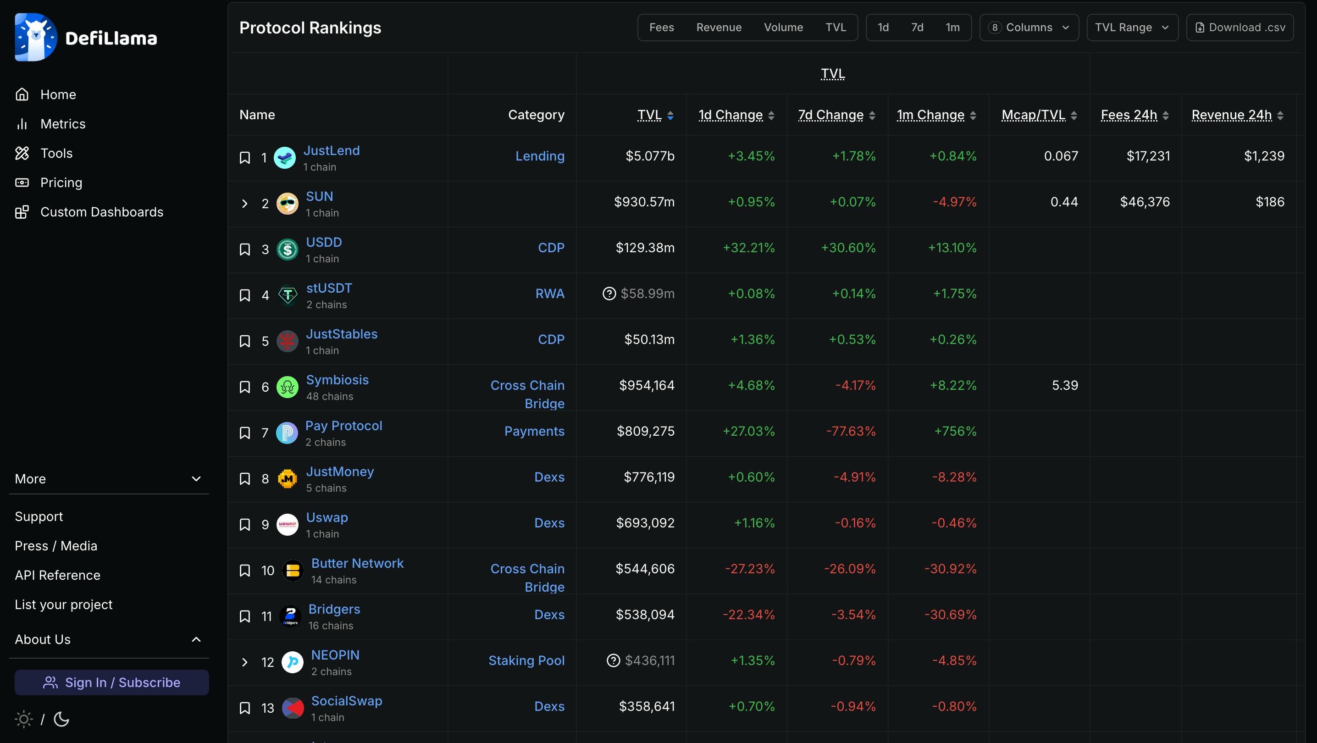Switch to light mode sun icon

[23, 719]
